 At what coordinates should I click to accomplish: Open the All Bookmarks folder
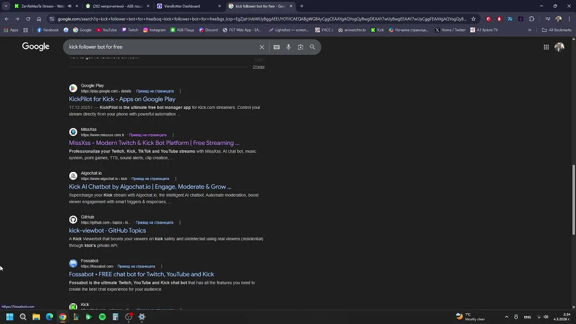click(557, 30)
